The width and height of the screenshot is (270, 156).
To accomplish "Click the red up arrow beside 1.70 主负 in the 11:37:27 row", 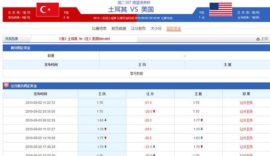I will 105,129.
